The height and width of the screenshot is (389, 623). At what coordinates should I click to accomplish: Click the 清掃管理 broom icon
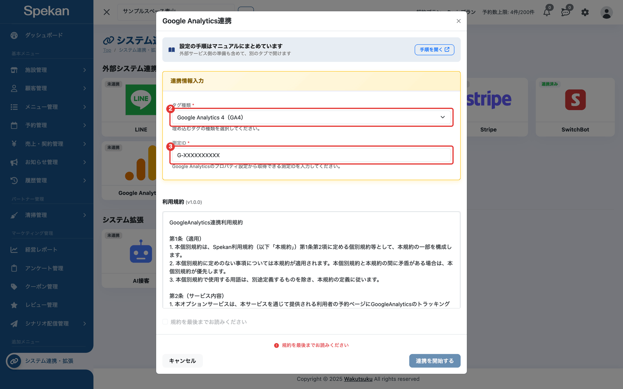[14, 215]
